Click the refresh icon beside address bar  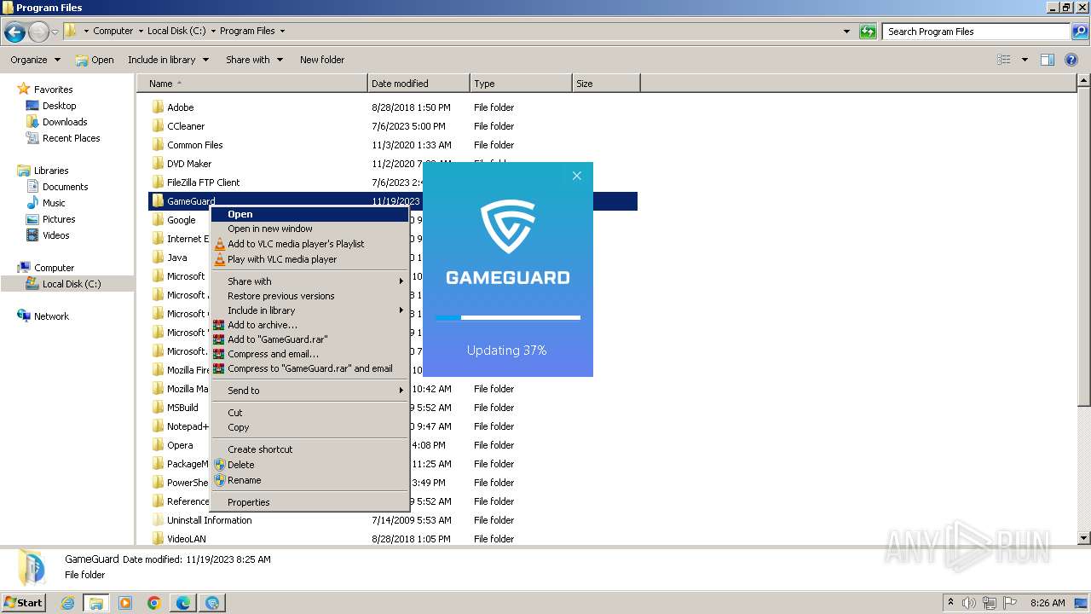(868, 32)
